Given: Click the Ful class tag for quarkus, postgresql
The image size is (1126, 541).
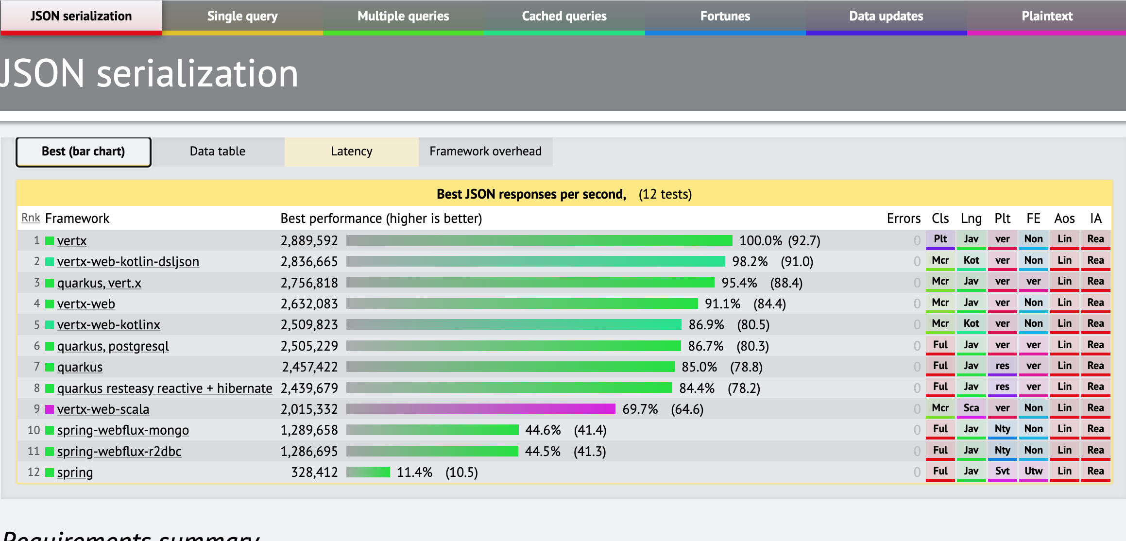Looking at the screenshot, I should click(940, 345).
